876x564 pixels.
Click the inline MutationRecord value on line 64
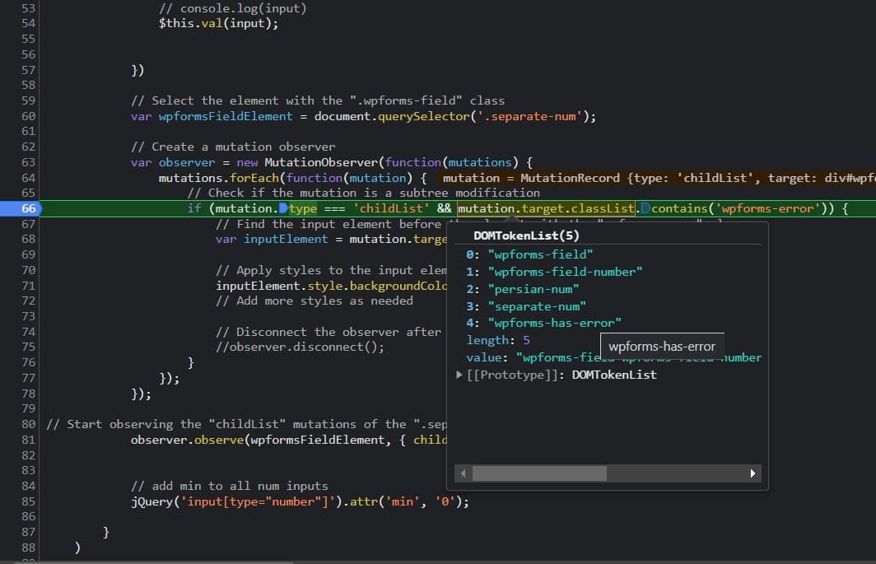tap(656, 178)
